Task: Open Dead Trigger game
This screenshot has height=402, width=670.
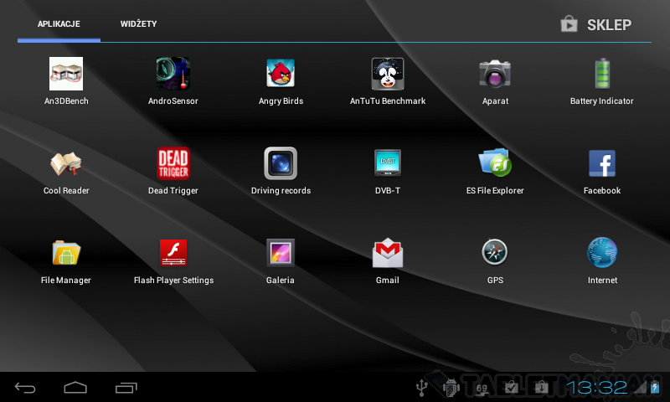Action: [173, 163]
